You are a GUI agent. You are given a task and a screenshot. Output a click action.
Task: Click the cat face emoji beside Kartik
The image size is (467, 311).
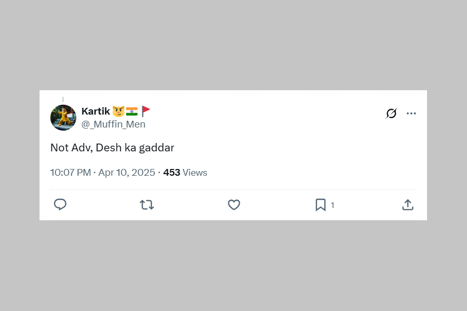click(118, 111)
